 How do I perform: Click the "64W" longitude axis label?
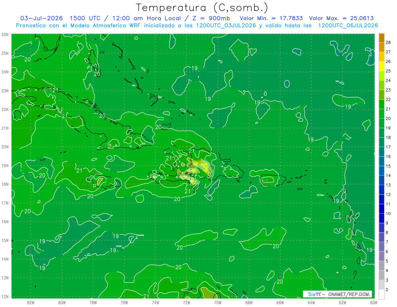[311, 302]
